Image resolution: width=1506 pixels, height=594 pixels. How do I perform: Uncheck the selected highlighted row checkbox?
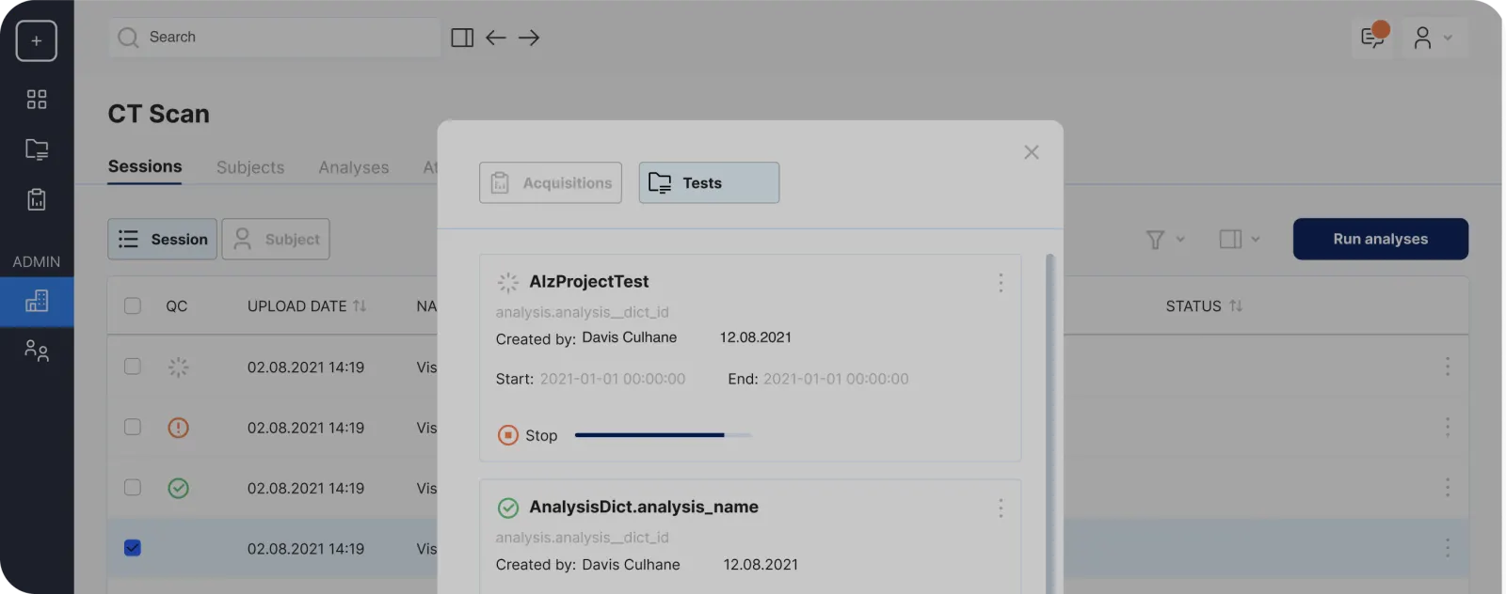click(x=133, y=548)
